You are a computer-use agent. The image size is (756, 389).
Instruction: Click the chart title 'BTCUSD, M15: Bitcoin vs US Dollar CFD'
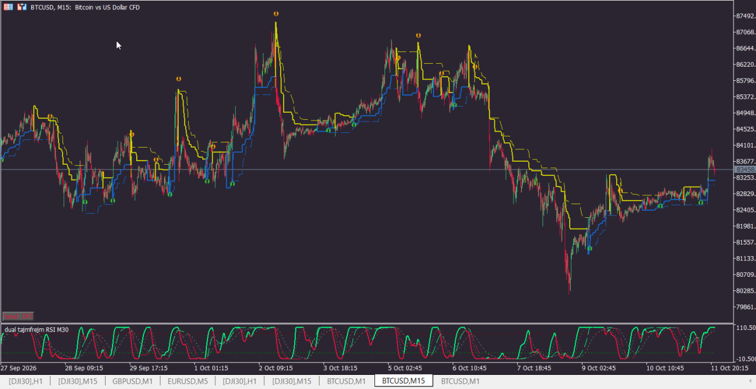tap(85, 7)
